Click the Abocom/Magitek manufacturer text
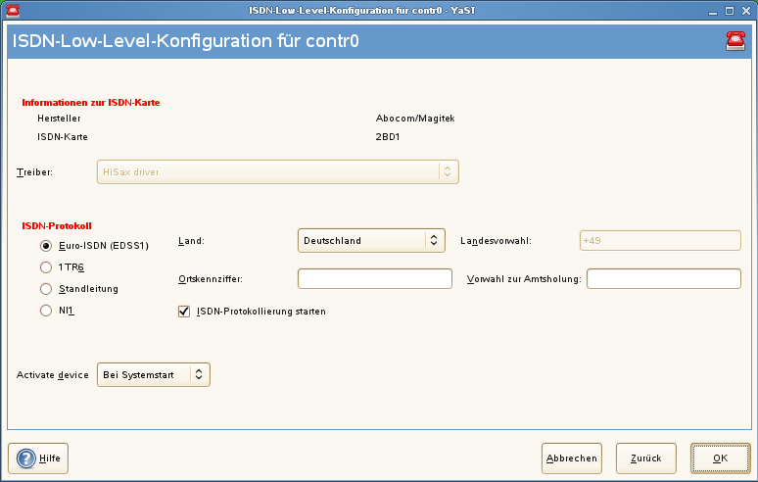Viewport: 758px width, 482px height. [415, 119]
